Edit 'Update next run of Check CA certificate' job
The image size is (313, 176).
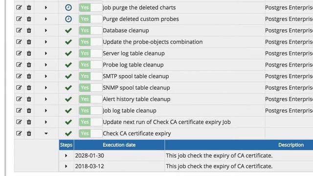(19, 122)
